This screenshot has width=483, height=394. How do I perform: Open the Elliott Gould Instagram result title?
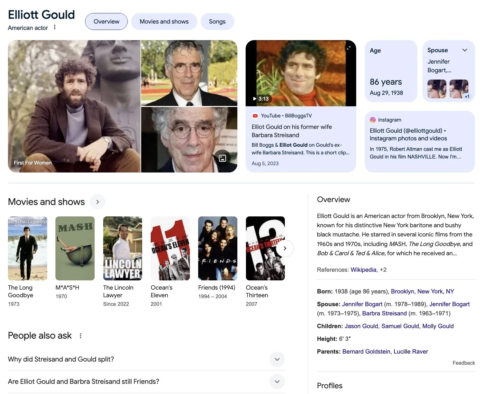click(x=408, y=135)
